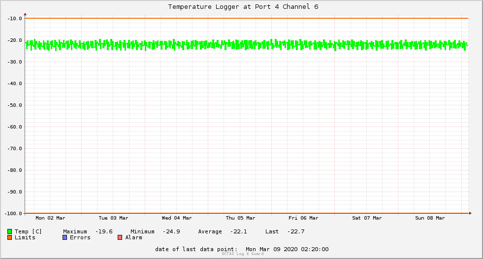Click the green Temp [C] legend swatch
Viewport: 483px width, 259px height.
point(9,231)
